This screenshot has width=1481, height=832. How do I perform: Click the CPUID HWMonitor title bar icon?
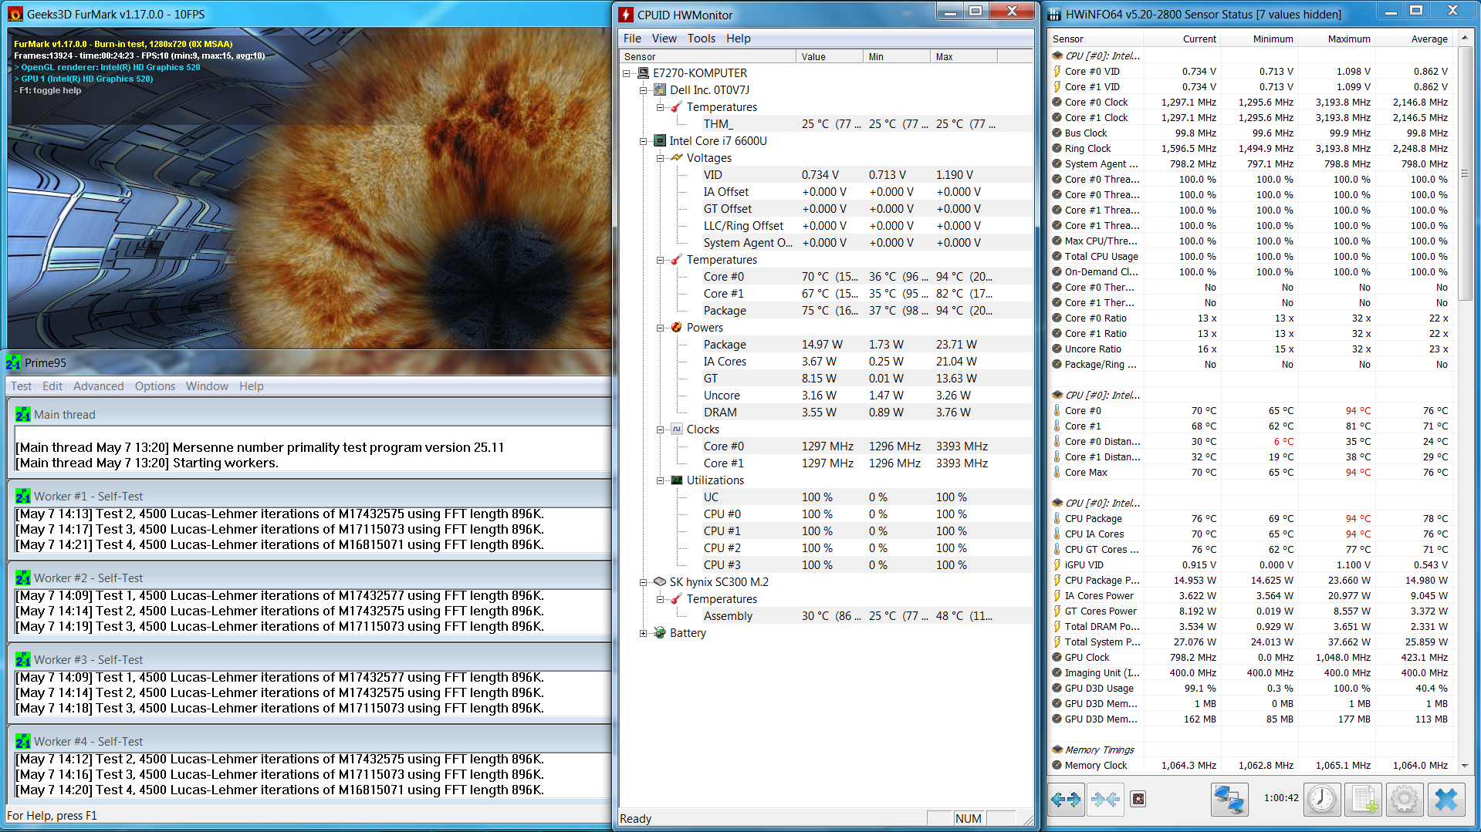626,15
